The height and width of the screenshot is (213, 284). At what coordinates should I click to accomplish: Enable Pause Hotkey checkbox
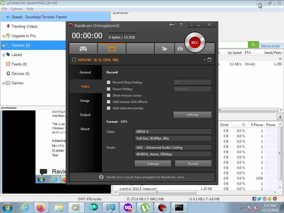coord(108,89)
